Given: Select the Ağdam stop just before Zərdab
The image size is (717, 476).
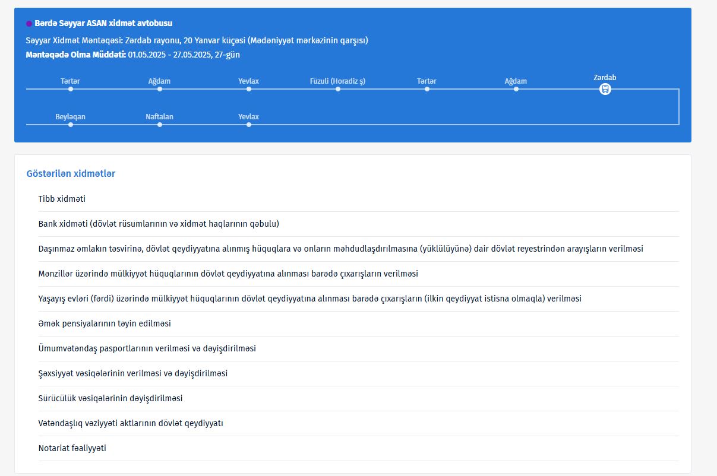Looking at the screenshot, I should 516,89.
